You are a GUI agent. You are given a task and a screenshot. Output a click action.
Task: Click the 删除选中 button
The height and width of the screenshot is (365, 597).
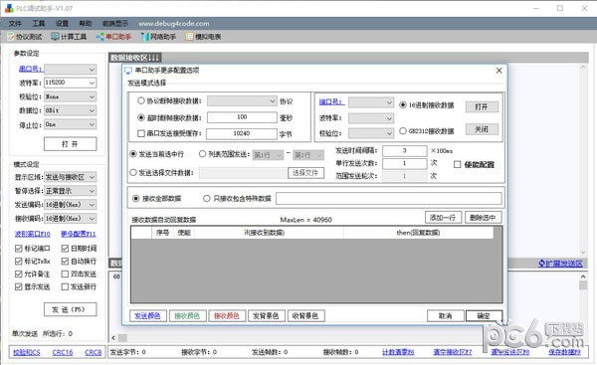pos(484,218)
